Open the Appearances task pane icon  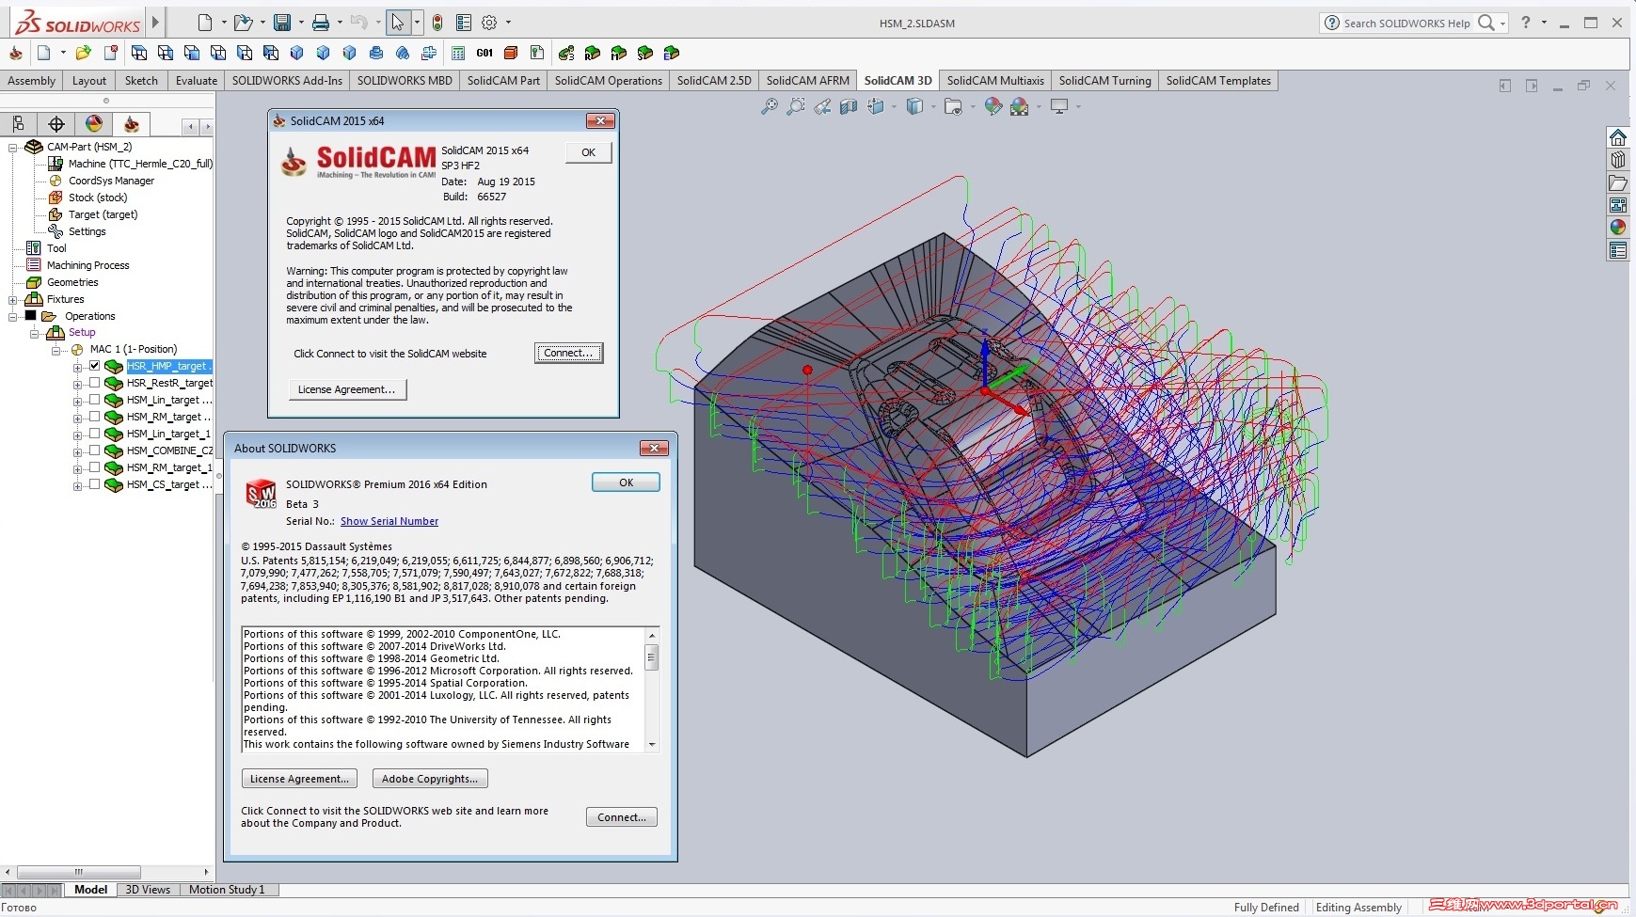tap(1618, 228)
